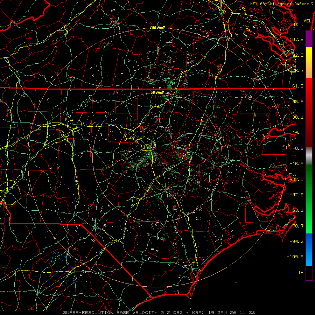The height and width of the screenshot is (315, 315).
Task: Click the -94.2 value on velocity scale
Action: point(296,241)
